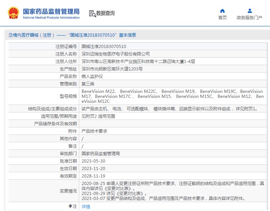
Task: Select the BeneVision model list cell
Action: tap(173, 96)
